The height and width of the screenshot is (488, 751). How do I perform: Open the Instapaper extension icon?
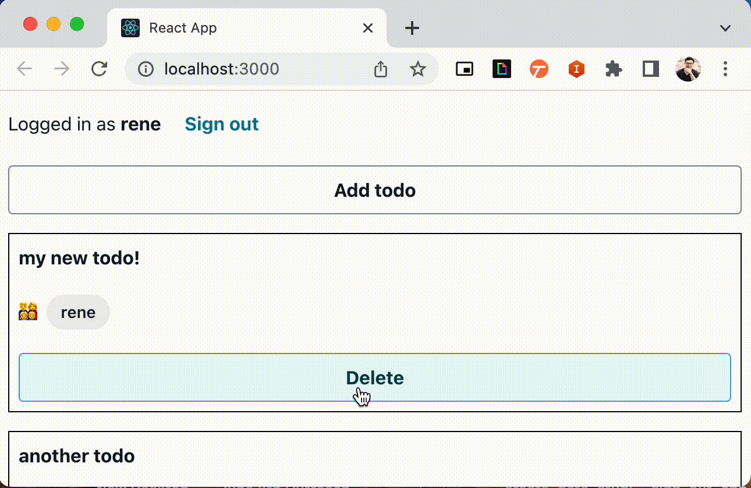pyautogui.click(x=576, y=69)
